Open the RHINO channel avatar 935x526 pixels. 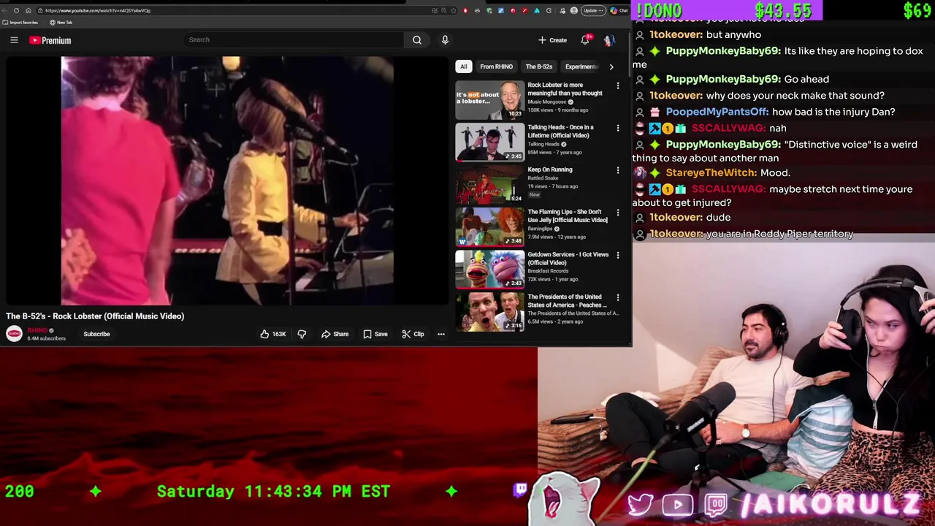(x=14, y=334)
